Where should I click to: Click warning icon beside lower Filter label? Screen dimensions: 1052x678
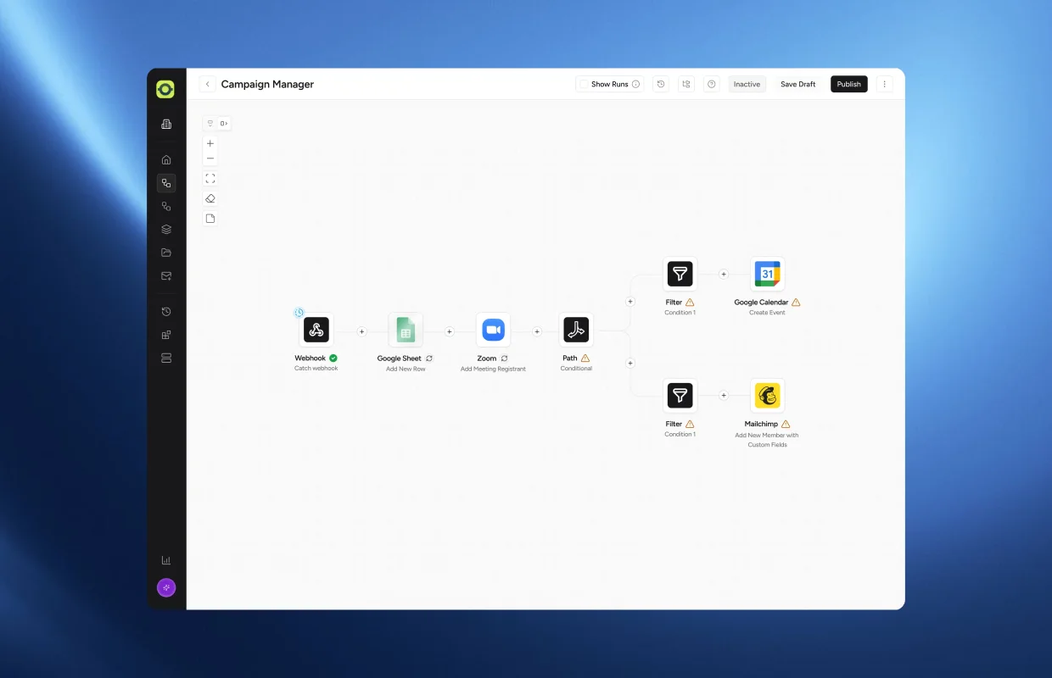[x=690, y=424]
